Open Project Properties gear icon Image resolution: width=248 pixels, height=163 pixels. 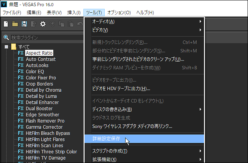(x=43, y=24)
